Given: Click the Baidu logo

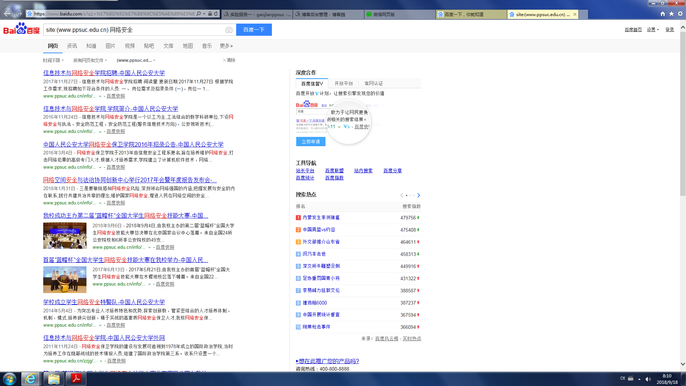Looking at the screenshot, I should [x=21, y=29].
